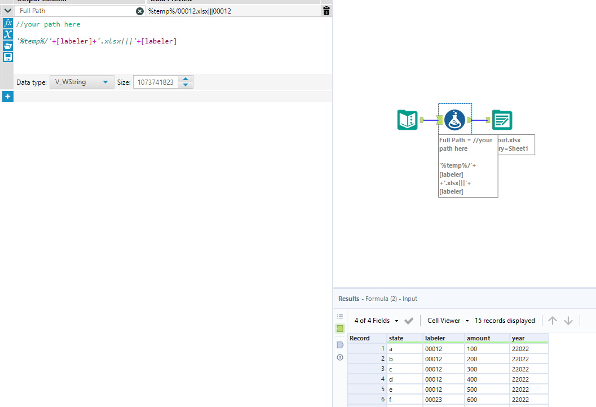Select the Formula flask tool on canvas
596x407 pixels.
(x=454, y=120)
